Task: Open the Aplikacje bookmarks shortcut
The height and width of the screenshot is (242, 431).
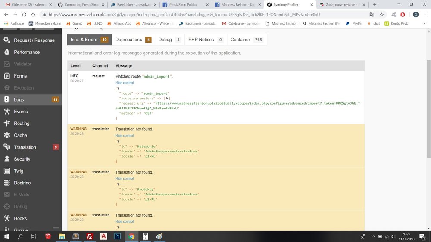Action: [14, 24]
